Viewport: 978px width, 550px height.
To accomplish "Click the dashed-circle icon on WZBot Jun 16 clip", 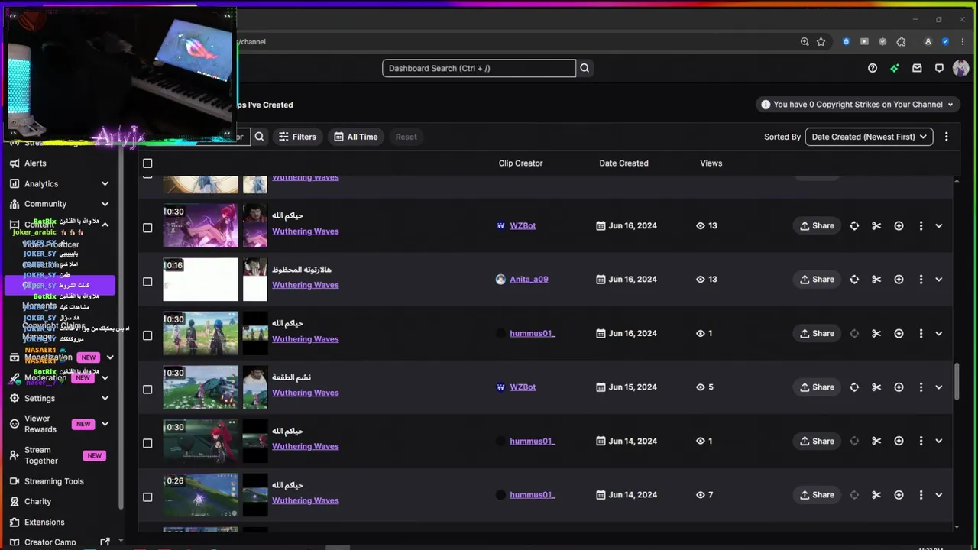I will (854, 226).
